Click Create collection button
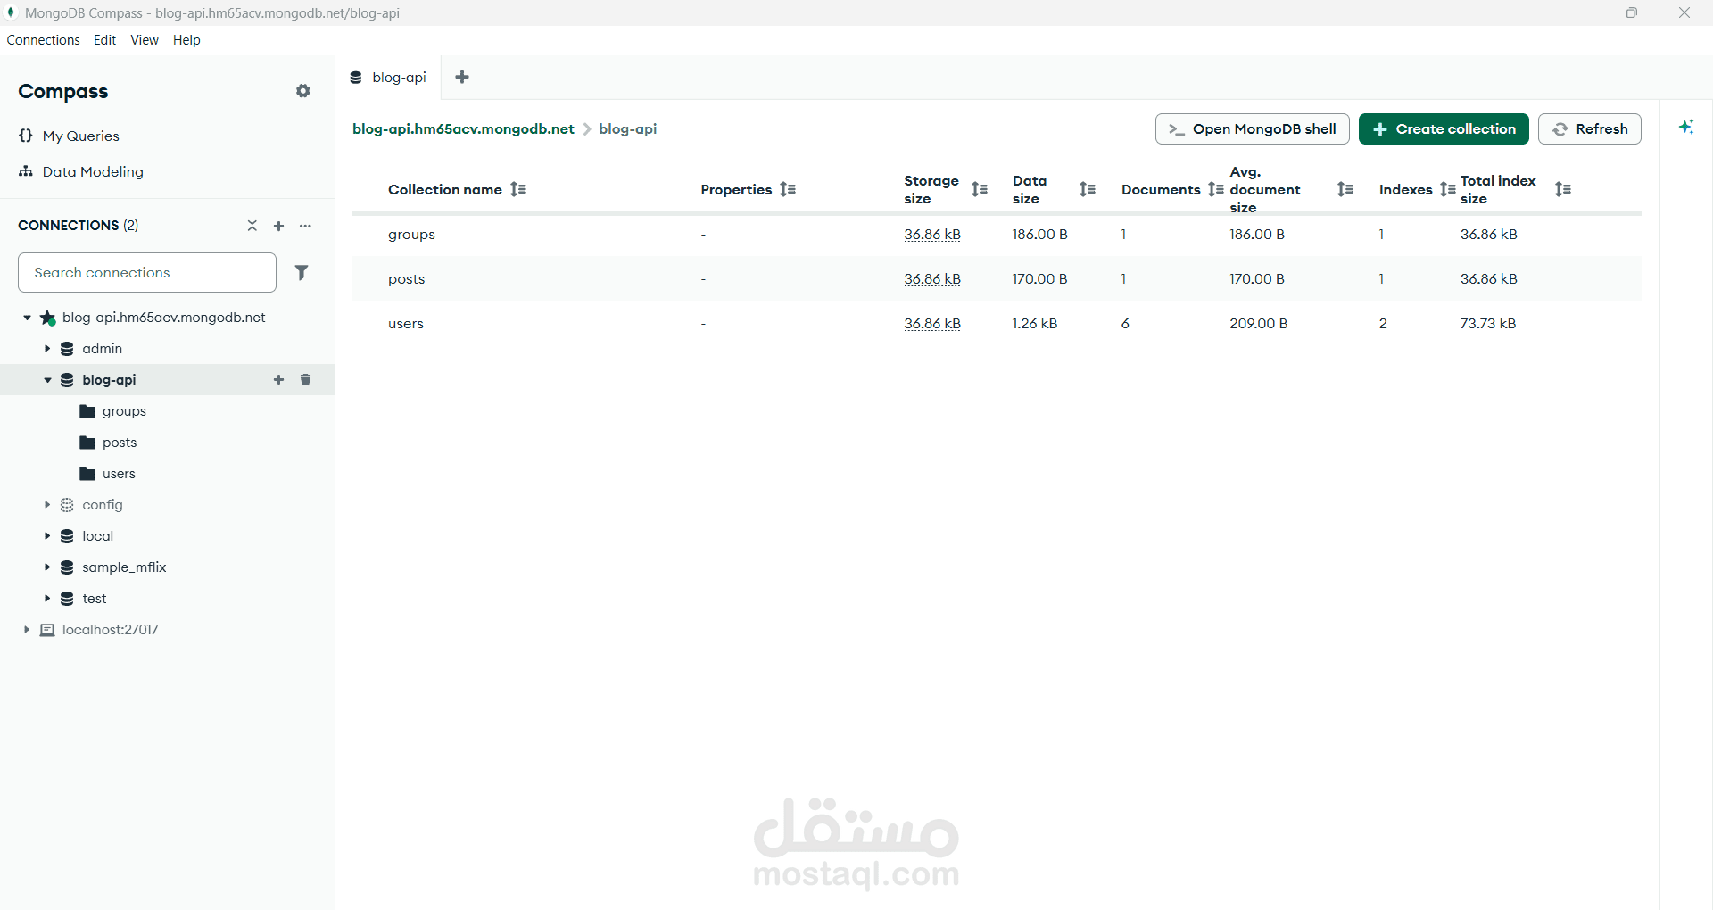Viewport: 1713px width, 910px height. point(1444,128)
